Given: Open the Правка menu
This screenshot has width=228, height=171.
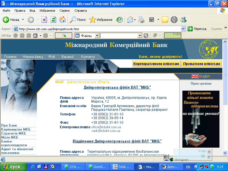Looking at the screenshot, I should pos(20,11).
